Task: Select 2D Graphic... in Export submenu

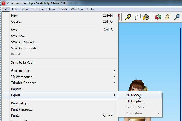Action: point(139,101)
